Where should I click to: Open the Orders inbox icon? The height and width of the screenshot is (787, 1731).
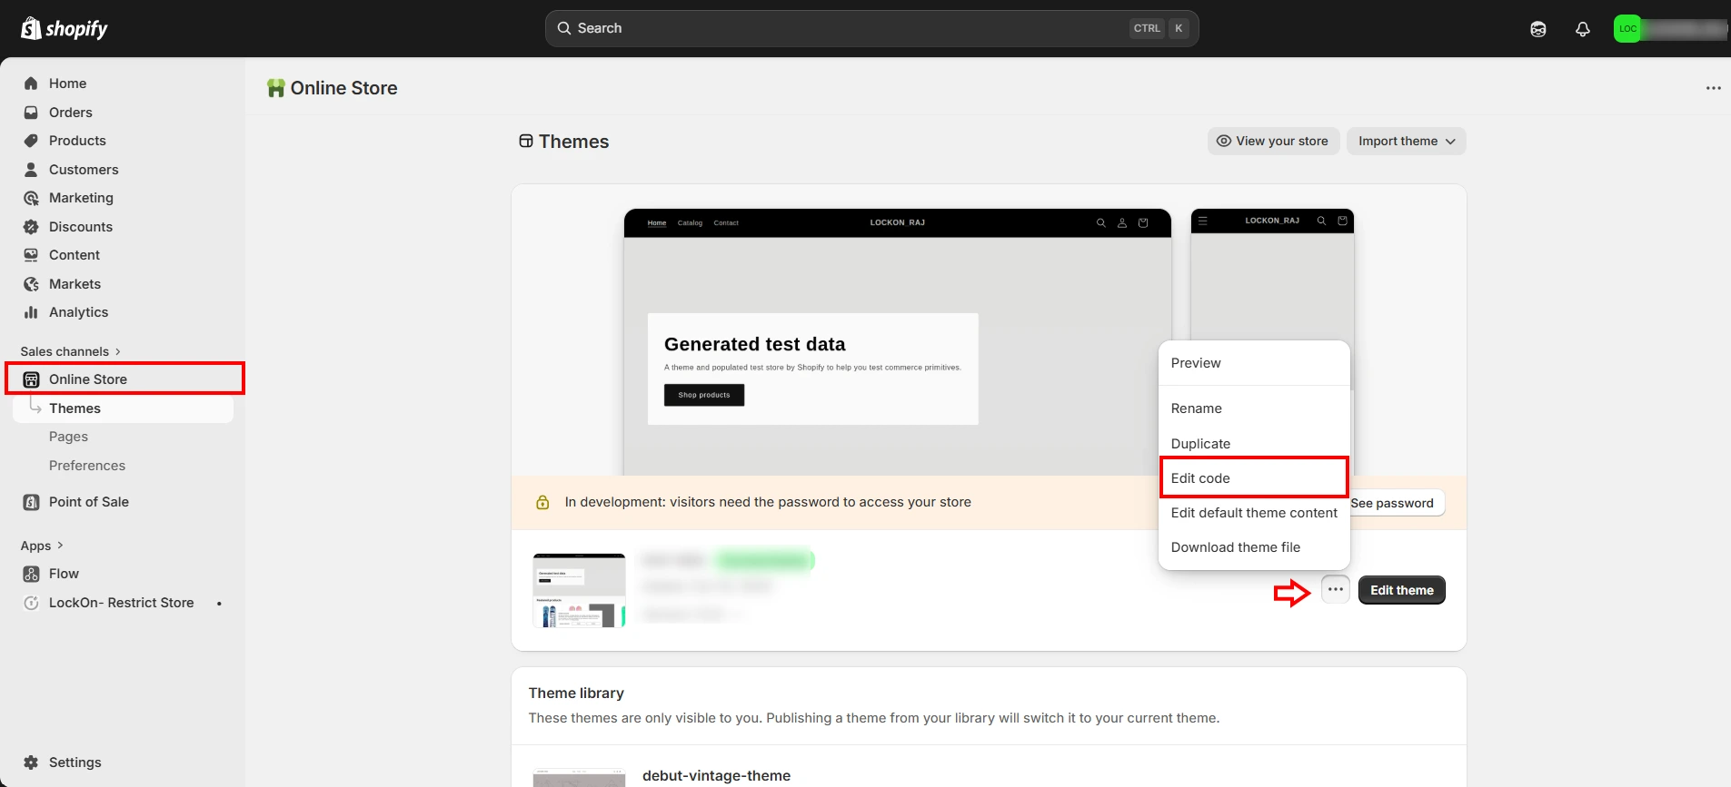[x=31, y=113]
